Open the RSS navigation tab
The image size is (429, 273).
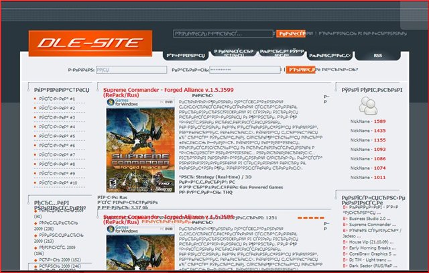coord(377,56)
